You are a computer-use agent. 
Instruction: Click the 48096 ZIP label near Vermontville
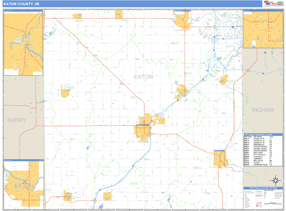[x=70, y=87]
